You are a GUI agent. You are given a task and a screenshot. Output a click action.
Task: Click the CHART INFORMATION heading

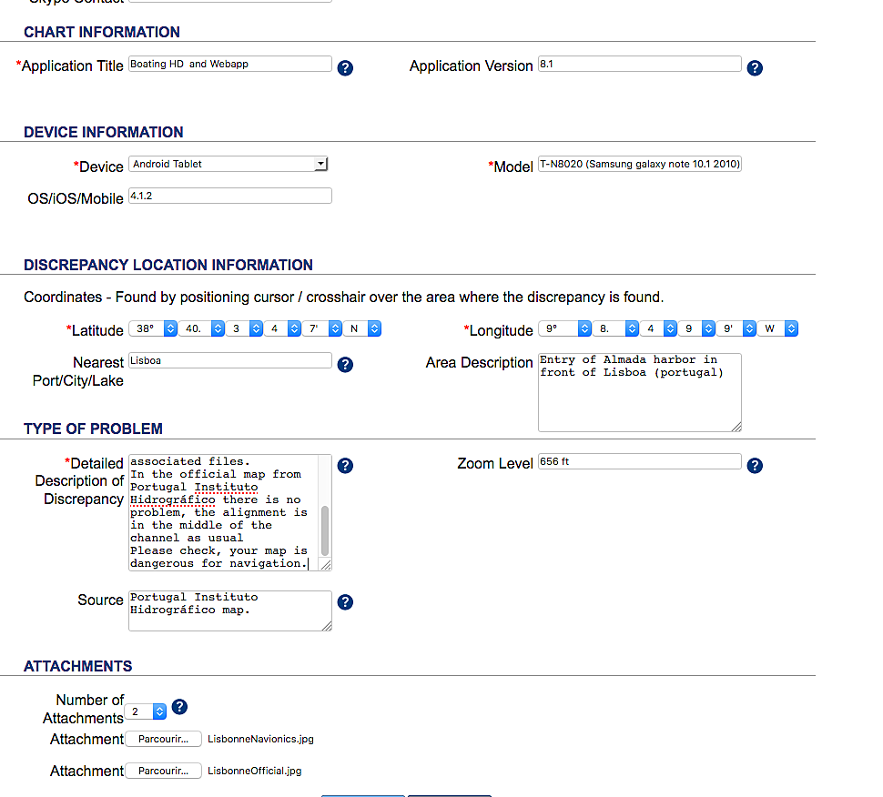(x=102, y=32)
